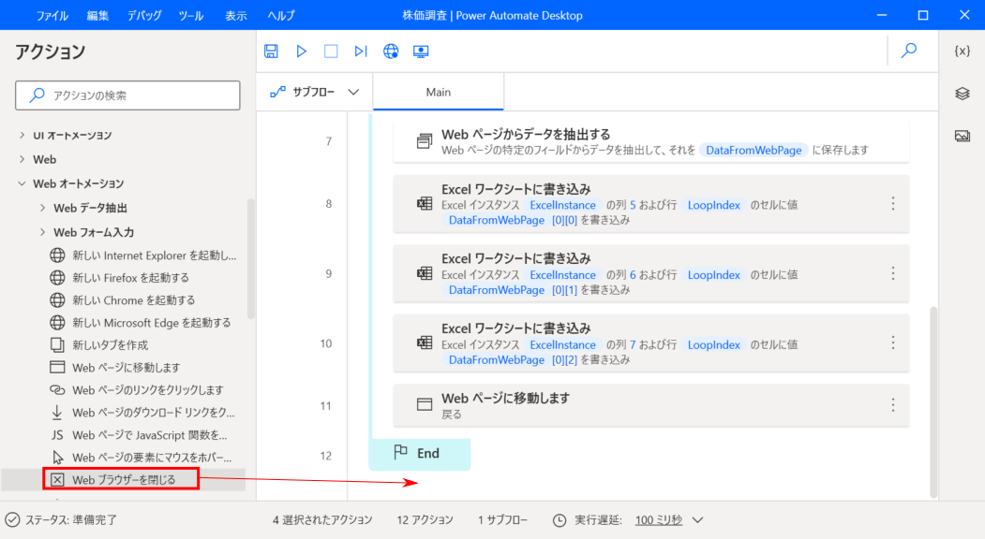The width and height of the screenshot is (985, 539).
Task: Select Web ページの要素にマウスをホバー action
Action: (141, 458)
